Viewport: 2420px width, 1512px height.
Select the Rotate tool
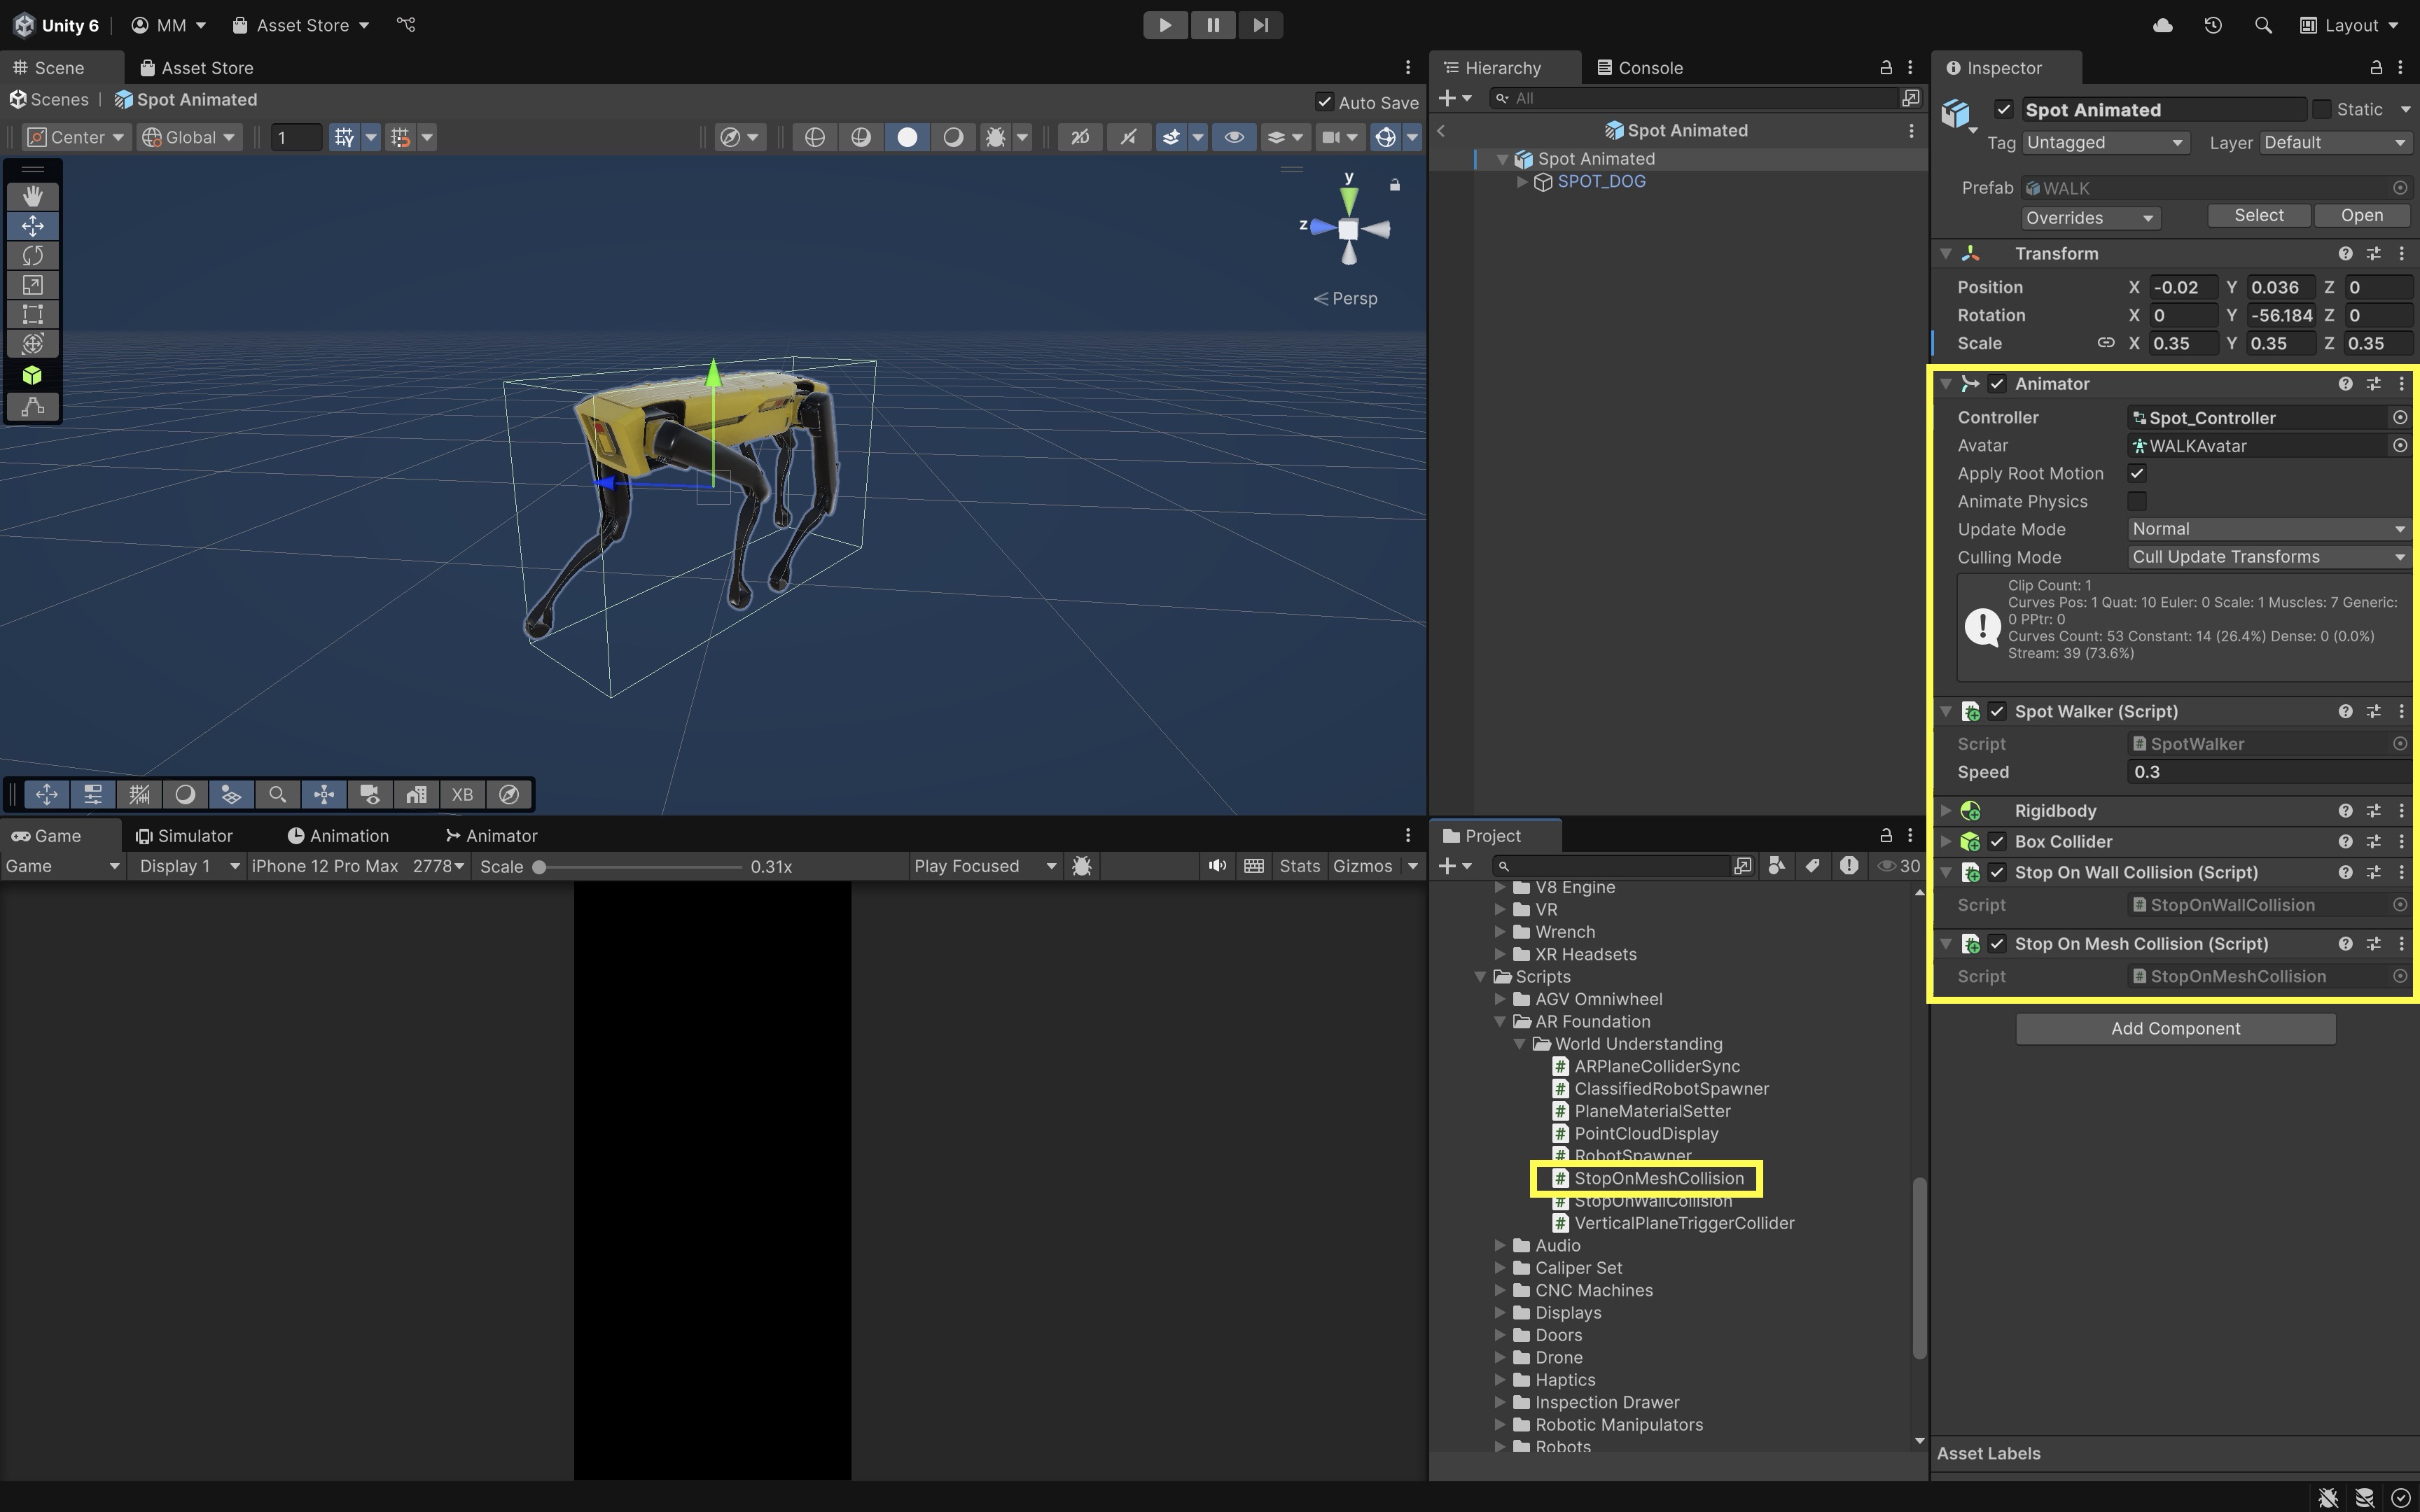[32, 255]
